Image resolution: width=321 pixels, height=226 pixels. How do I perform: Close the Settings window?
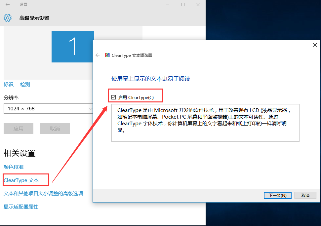(x=198, y=5)
